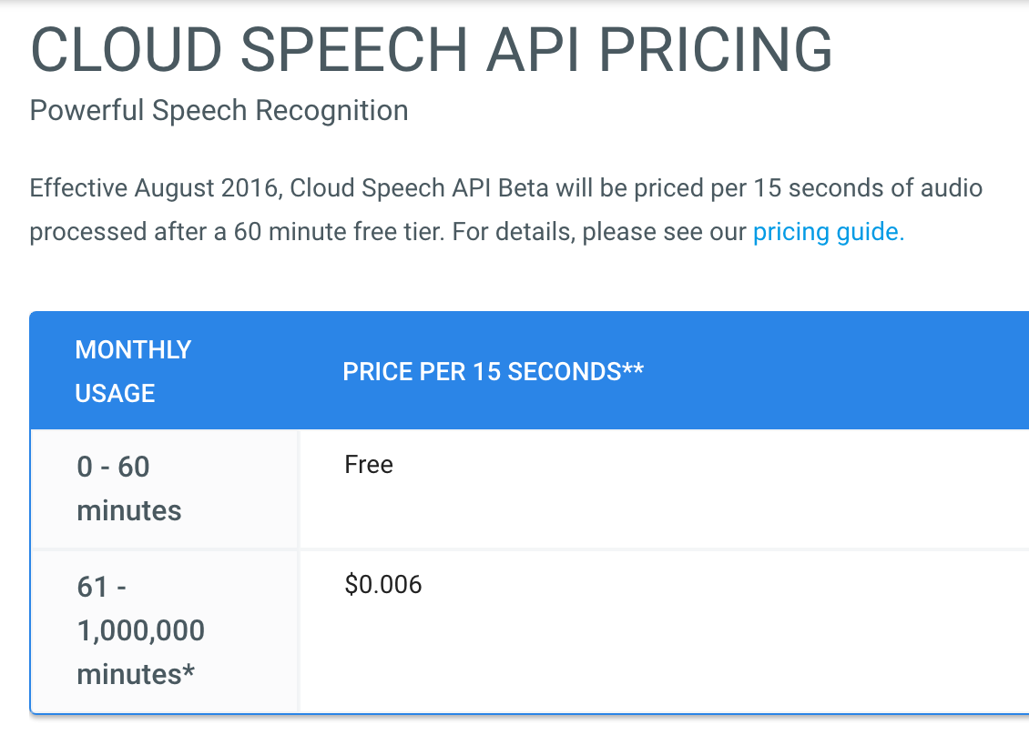1029x755 pixels.
Task: Click the word SPEECH in the title
Action: click(x=354, y=50)
